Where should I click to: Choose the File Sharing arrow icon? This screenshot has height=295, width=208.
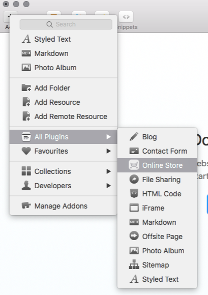coord(134,180)
